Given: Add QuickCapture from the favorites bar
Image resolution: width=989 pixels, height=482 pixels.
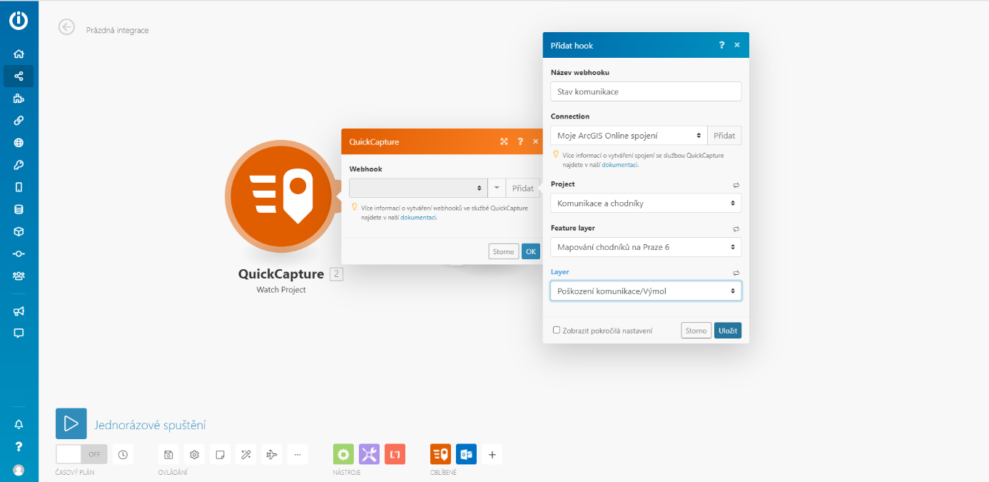Looking at the screenshot, I should pyautogui.click(x=440, y=454).
